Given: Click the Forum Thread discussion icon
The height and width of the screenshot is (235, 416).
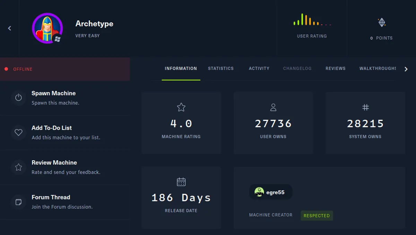Looking at the screenshot, I should 18,202.
